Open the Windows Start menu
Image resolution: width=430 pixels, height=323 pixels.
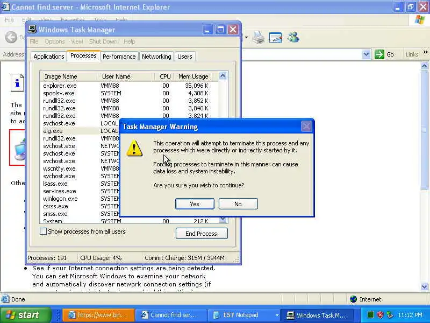(25, 315)
